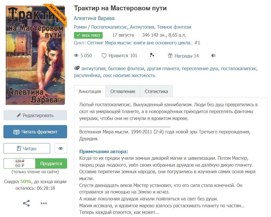Viewport: 271px width, 217px height.
Task: Click the green Продается button
Action: [51, 163]
